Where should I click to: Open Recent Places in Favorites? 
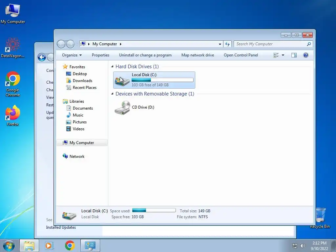tap(84, 87)
